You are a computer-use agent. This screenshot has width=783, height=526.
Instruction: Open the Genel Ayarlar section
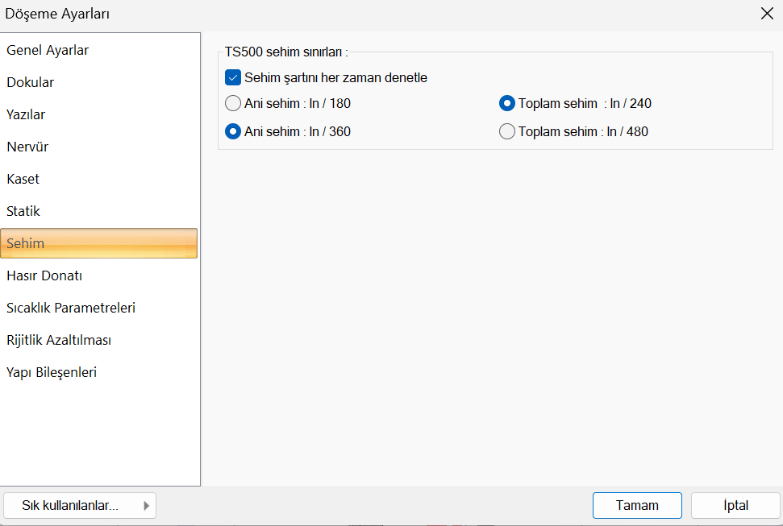(x=48, y=50)
